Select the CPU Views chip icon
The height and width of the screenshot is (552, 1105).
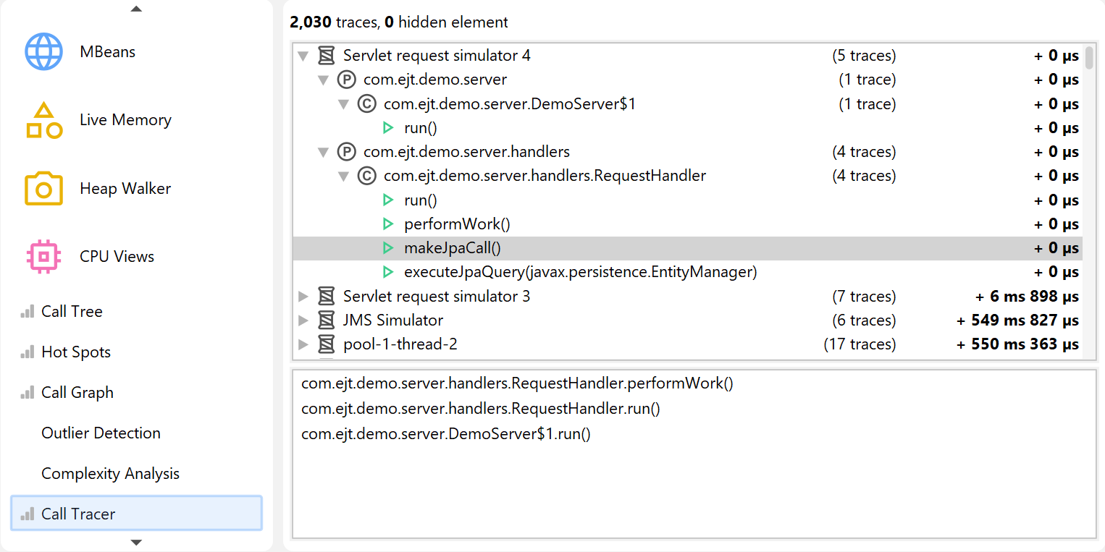44,256
